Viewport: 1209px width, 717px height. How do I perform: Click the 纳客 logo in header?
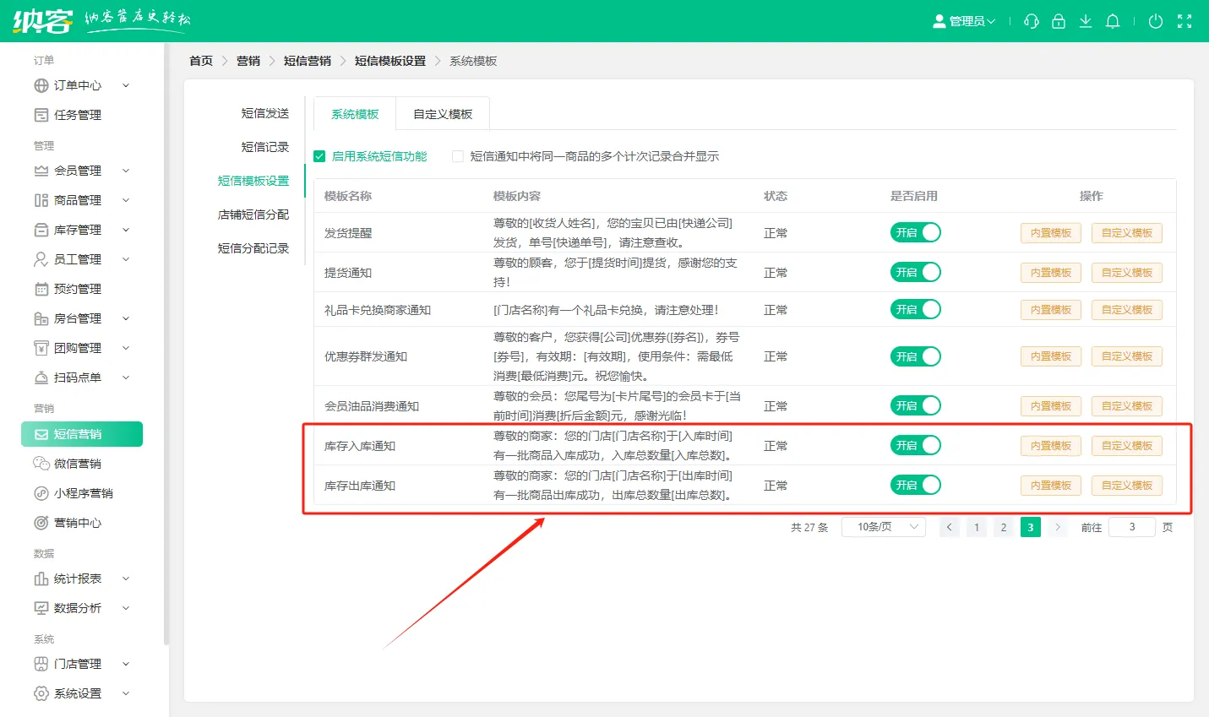pyautogui.click(x=43, y=20)
